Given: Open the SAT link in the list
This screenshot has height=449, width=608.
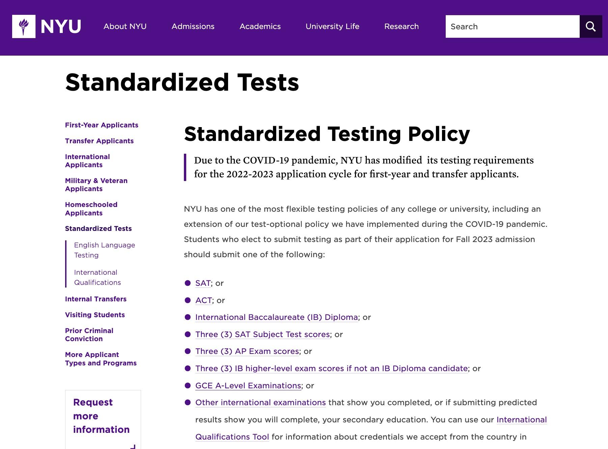Looking at the screenshot, I should [203, 283].
